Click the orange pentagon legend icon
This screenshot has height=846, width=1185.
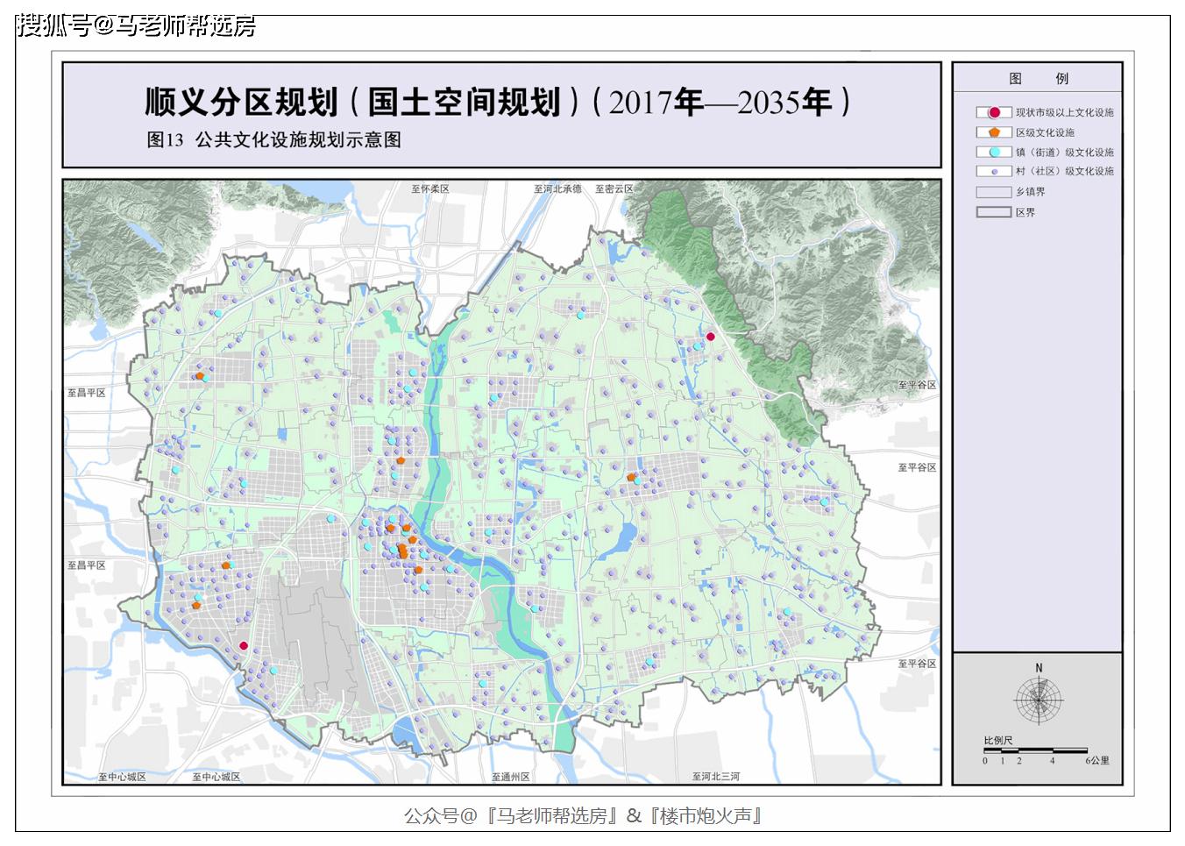(994, 132)
